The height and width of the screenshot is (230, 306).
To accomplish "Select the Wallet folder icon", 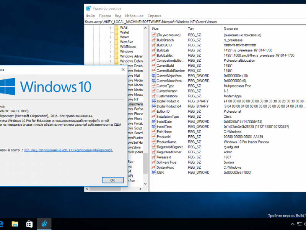I will click(116, 32).
